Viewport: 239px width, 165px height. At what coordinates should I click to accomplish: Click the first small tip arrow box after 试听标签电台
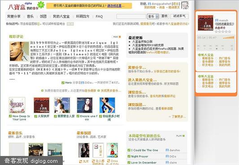[69, 24]
